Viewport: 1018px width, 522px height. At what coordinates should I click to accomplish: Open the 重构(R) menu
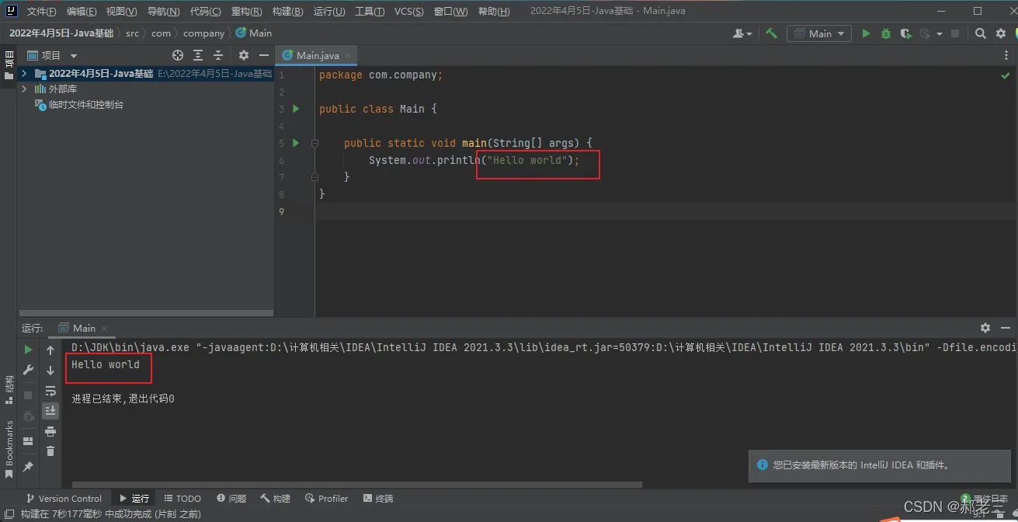pos(246,11)
